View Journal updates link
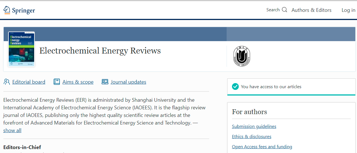The height and width of the screenshot is (153, 357). click(128, 82)
